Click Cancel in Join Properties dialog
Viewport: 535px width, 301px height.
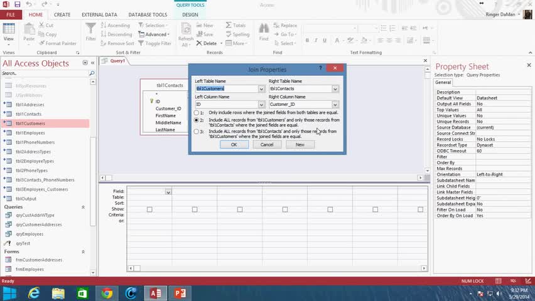pos(267,144)
